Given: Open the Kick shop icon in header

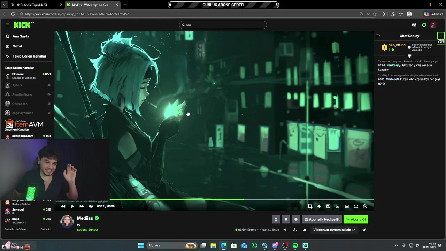Looking at the screenshot, I should click(414, 25).
